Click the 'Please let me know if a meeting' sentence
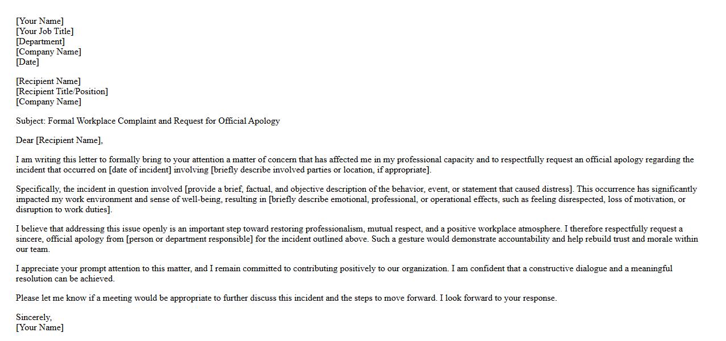Viewport: 726px width, 341px height. tap(227, 298)
